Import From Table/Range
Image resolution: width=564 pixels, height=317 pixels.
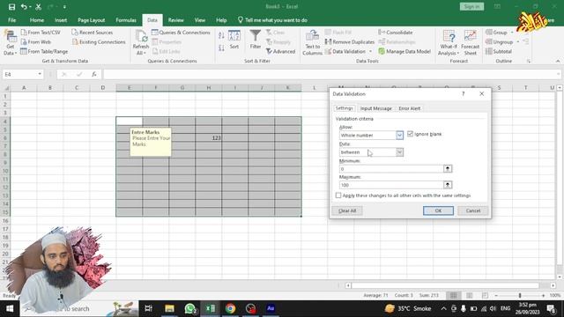click(x=44, y=52)
